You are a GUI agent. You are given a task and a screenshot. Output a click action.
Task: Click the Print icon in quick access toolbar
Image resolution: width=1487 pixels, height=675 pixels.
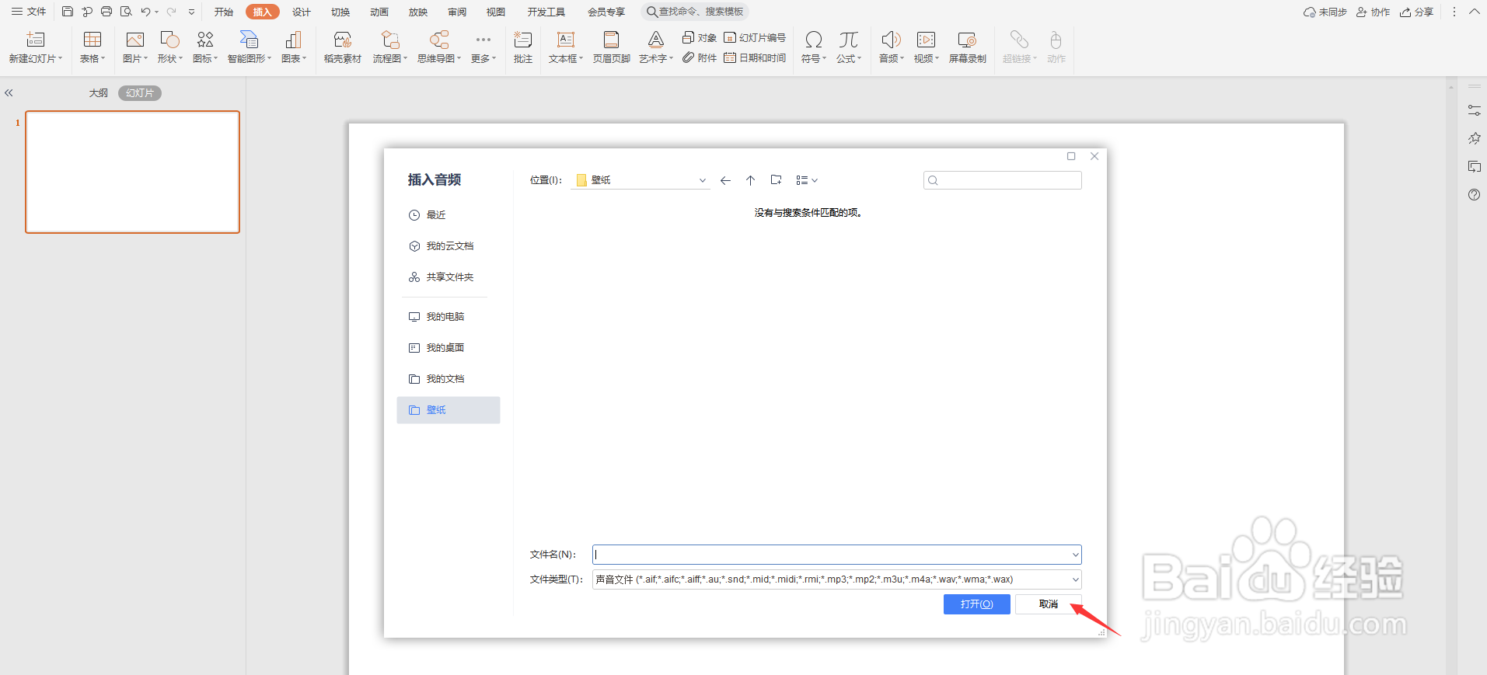click(x=106, y=12)
